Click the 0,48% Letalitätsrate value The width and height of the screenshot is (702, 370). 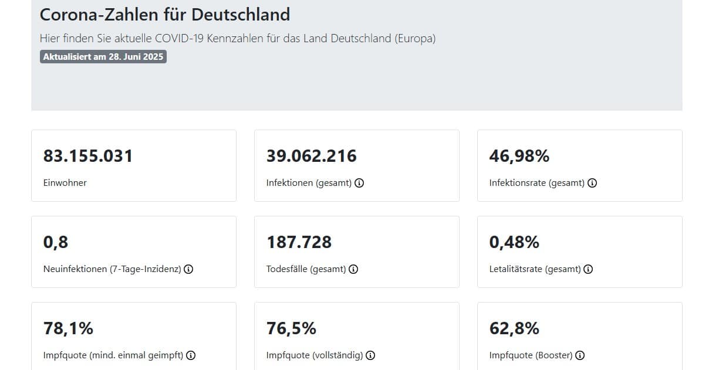click(514, 243)
